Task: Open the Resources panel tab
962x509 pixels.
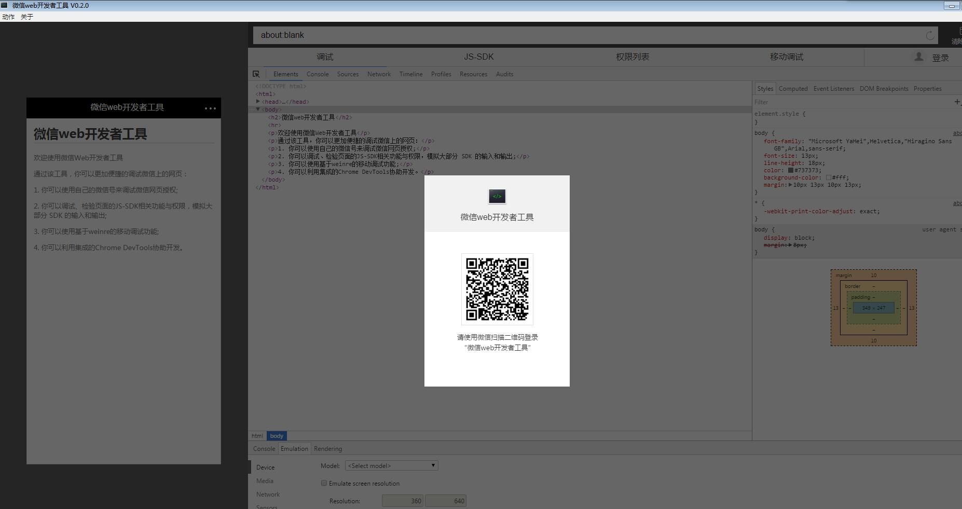Action: point(473,74)
